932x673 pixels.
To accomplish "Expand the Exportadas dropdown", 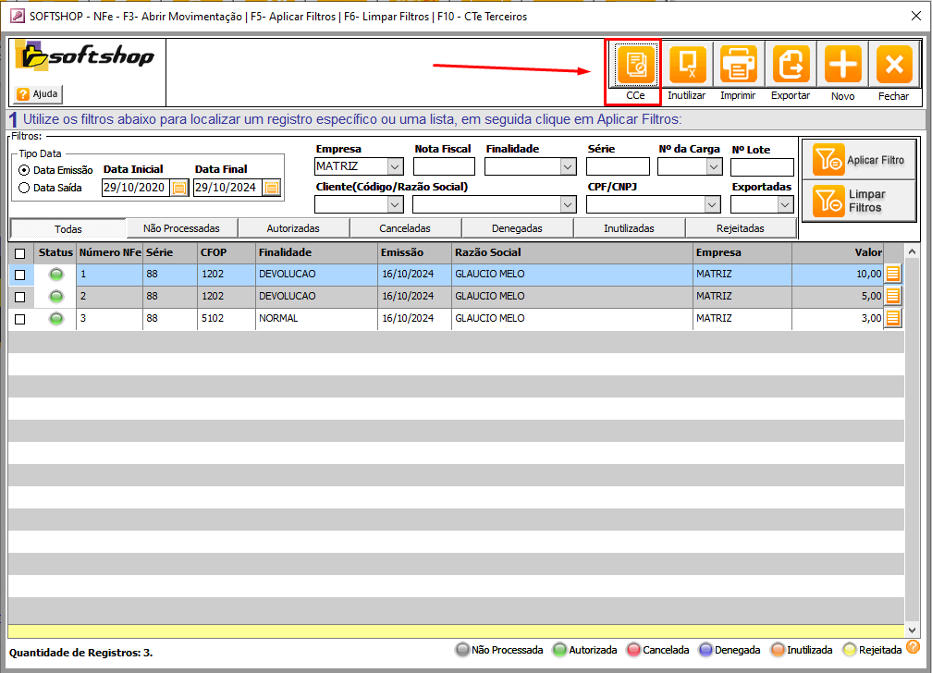I will 785,204.
